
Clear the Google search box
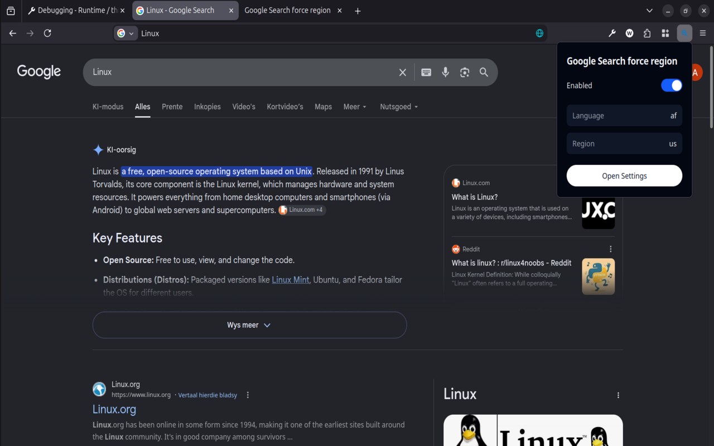point(402,72)
